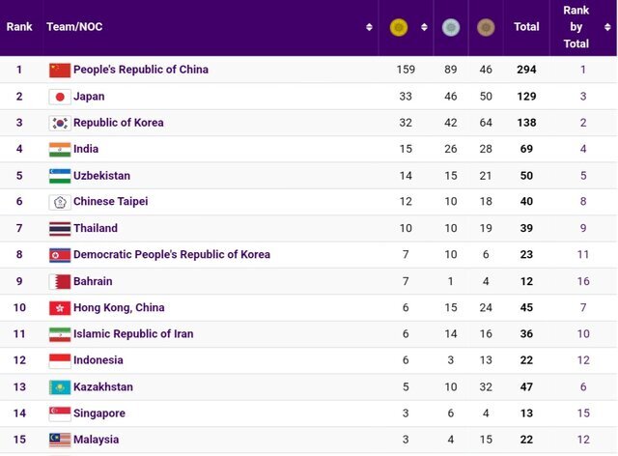Click the gold medal icon header
Viewport: 618px width, 456px height.
click(398, 28)
